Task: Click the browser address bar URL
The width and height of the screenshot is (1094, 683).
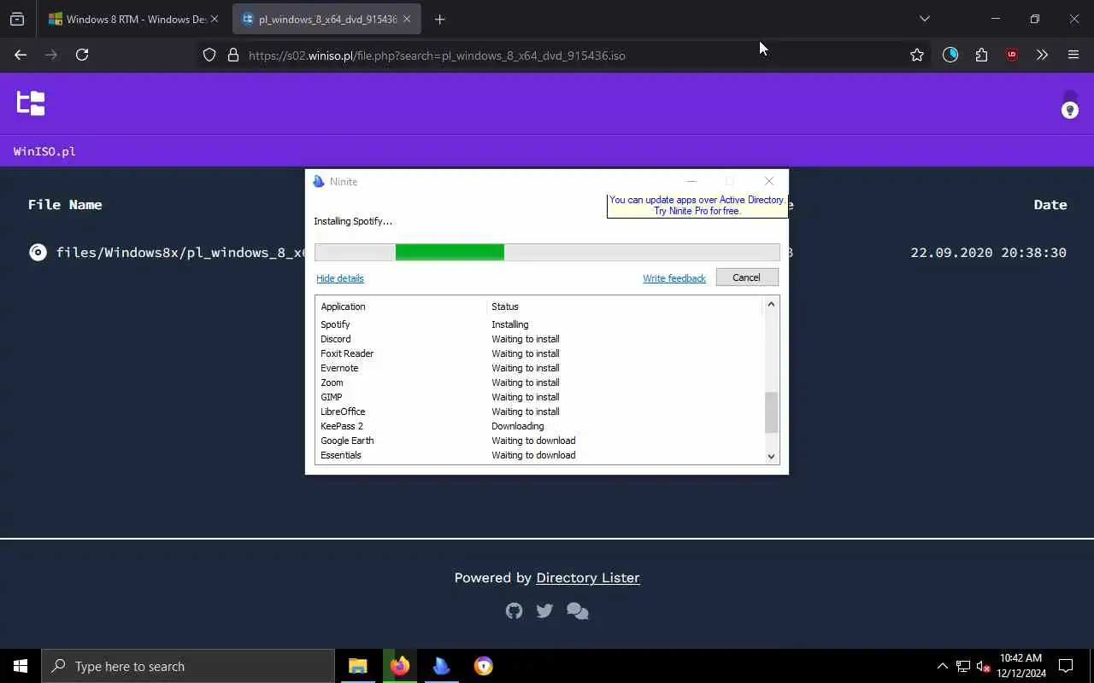Action: click(437, 55)
